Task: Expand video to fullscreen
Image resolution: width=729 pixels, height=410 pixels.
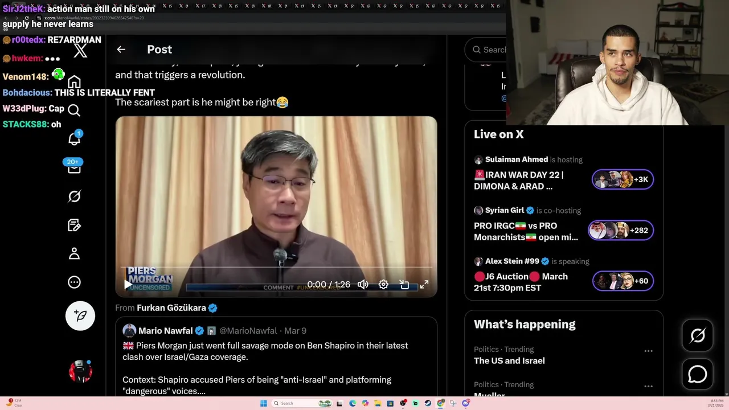Action: [424, 284]
